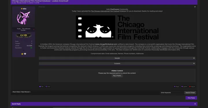Image resolution: width=208 pixels, height=108 pixels.
Task: Click the Report button with red flag
Action: click(192, 87)
